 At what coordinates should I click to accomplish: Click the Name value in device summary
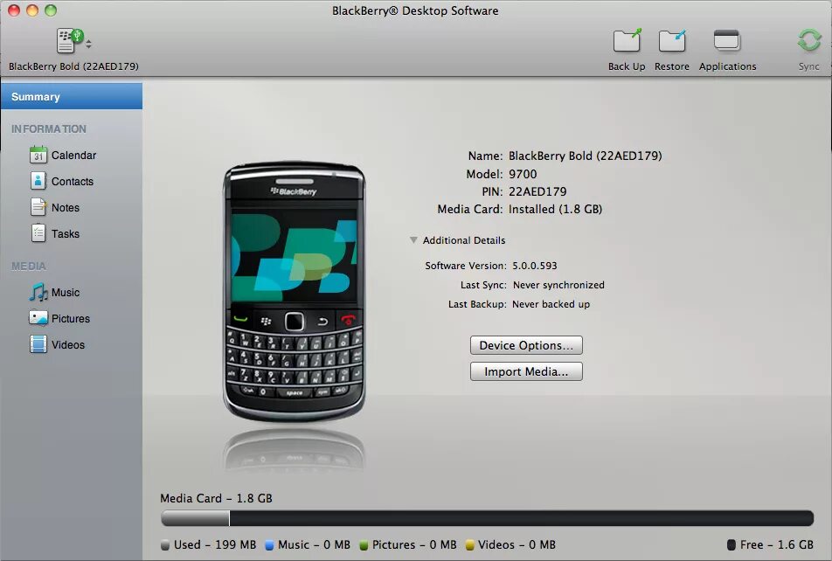click(586, 156)
